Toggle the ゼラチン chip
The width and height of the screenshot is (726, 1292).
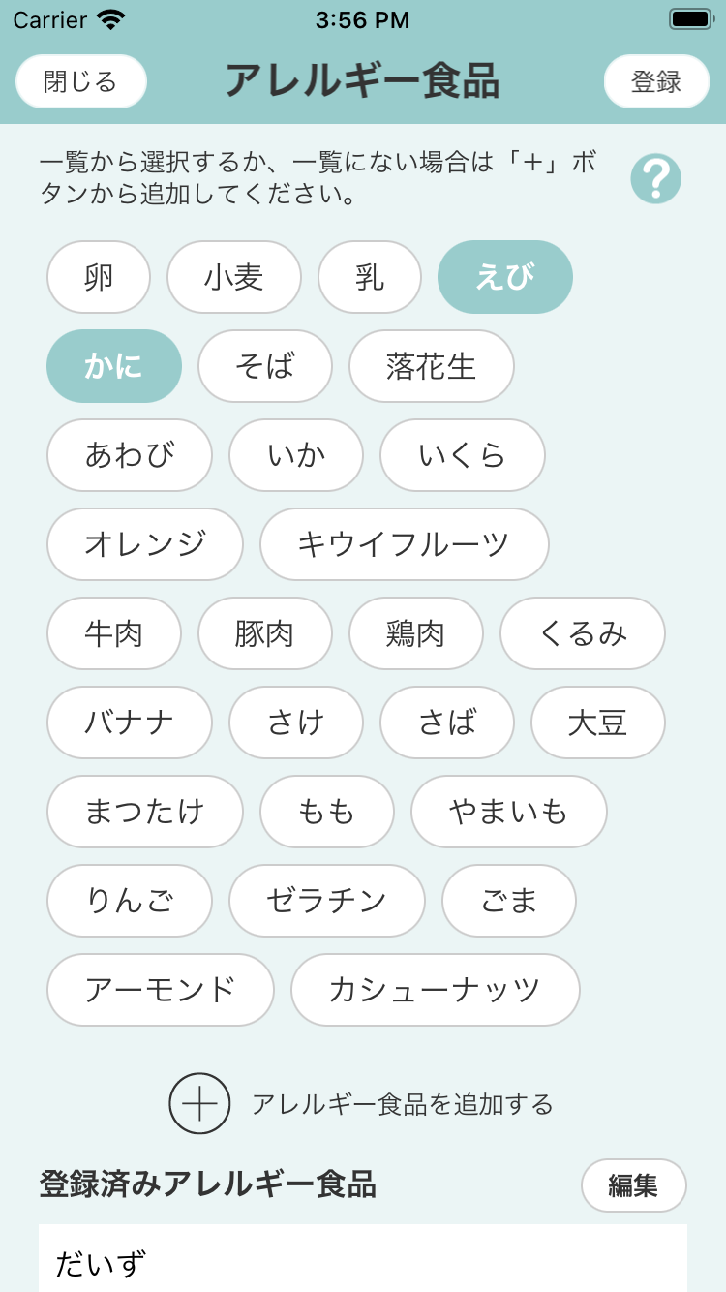pos(327,901)
